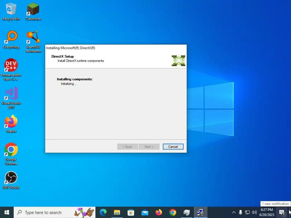291x218 pixels.
Task: Open network status tray icon
Action: coord(248,212)
